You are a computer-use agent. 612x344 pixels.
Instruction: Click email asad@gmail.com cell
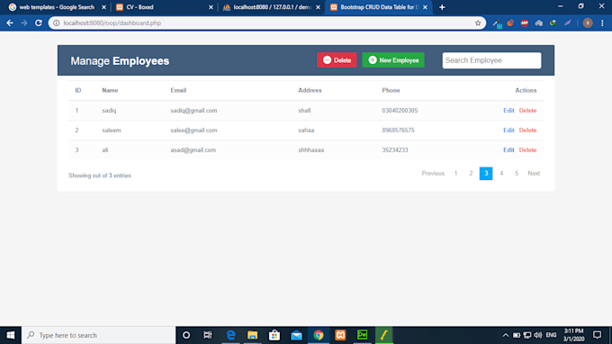tap(193, 150)
